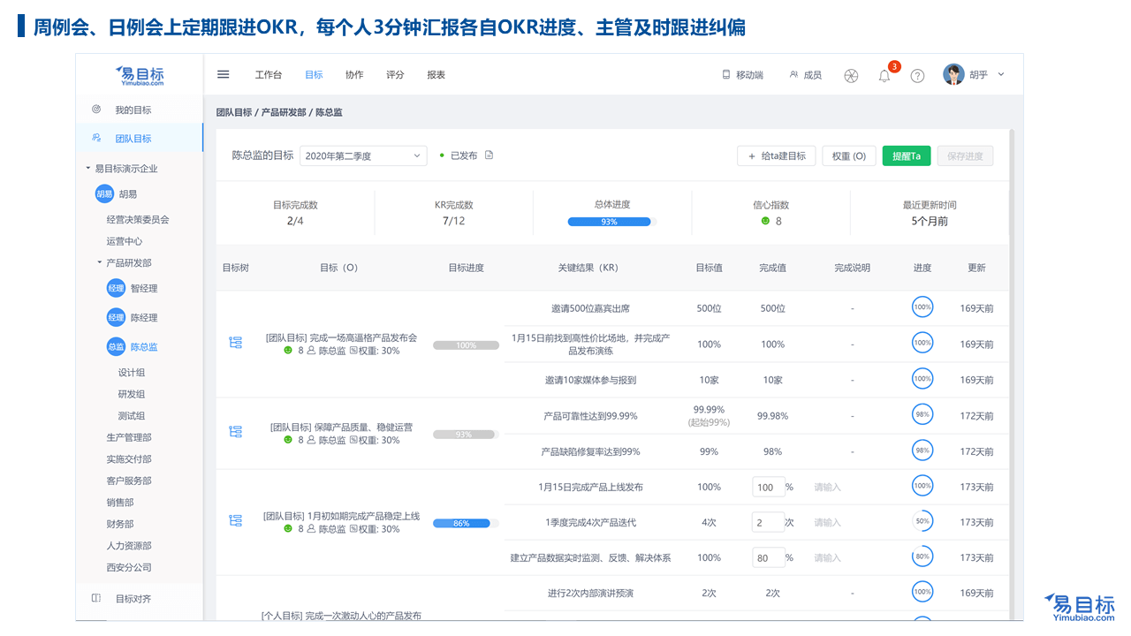This screenshot has height=636, width=1131.
Task: Click 目标对齐 sidebar icon
Action: pyautogui.click(x=96, y=598)
